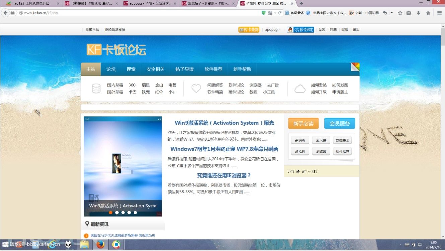The width and height of the screenshot is (445, 251).
Task: Open 论坛 in the navigation bar
Action: [111, 69]
